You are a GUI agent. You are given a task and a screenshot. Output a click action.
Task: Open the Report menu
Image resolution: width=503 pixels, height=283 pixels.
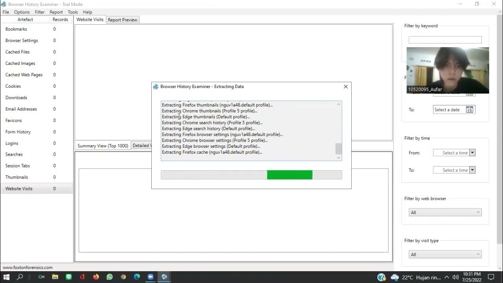56,12
